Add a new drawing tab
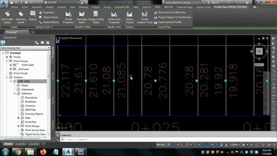Screen dimensions: 277x156 (33, 32)
